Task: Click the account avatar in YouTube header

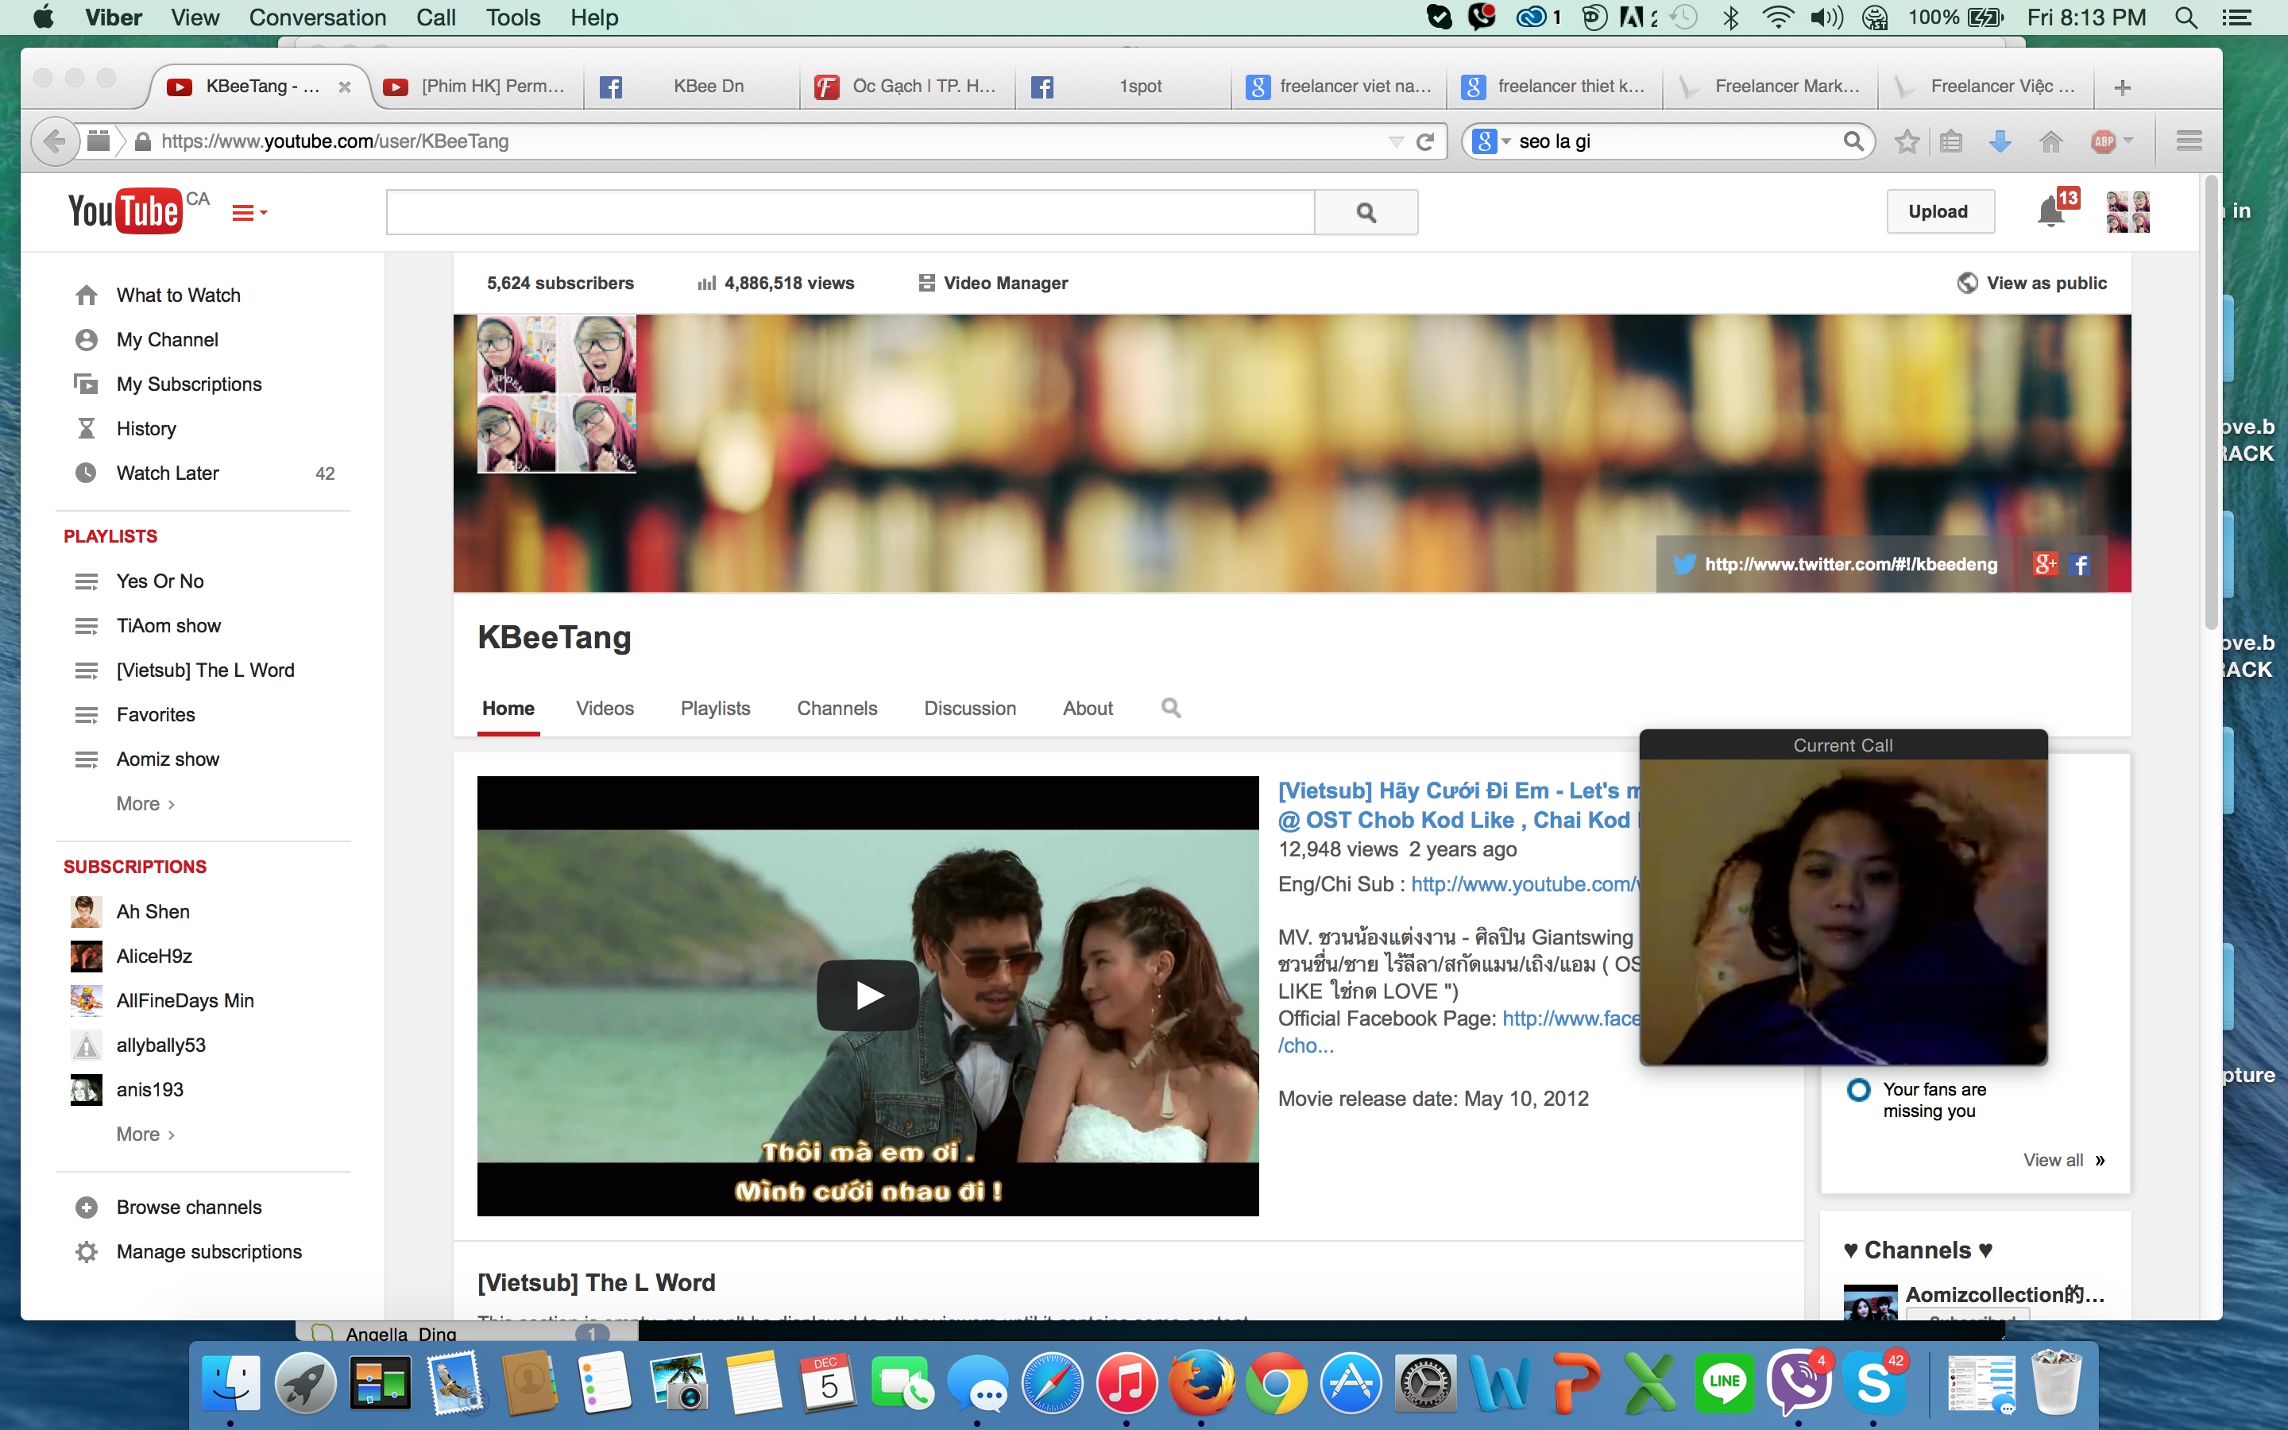Action: pyautogui.click(x=2128, y=211)
